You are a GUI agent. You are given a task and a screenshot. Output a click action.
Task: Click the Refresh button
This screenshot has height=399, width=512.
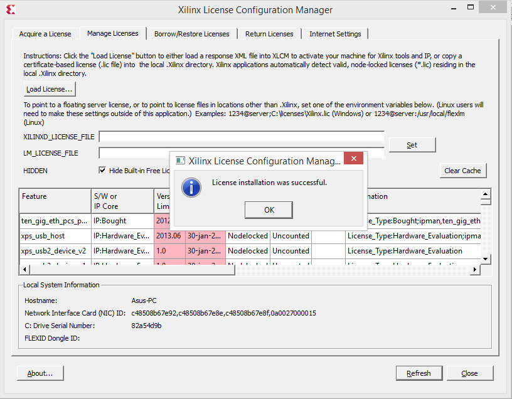[419, 373]
